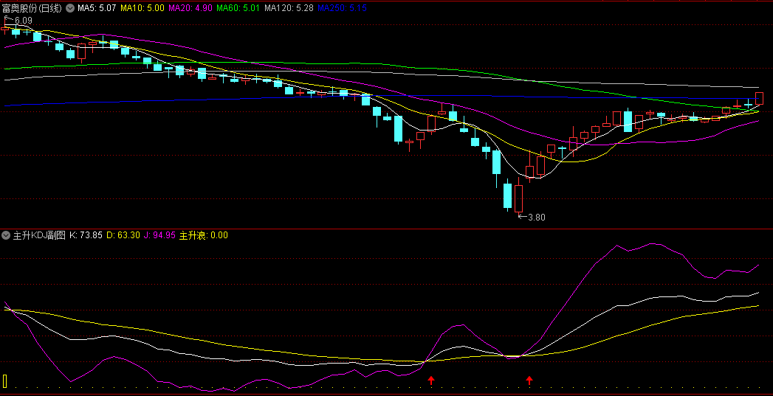
Task: Click the yellow rectangle marker in KDJ panel
Action: pos(5,381)
